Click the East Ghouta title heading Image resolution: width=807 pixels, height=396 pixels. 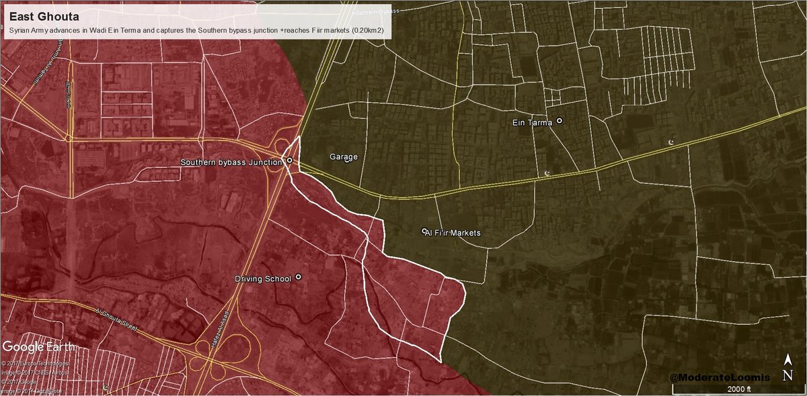pyautogui.click(x=34, y=17)
